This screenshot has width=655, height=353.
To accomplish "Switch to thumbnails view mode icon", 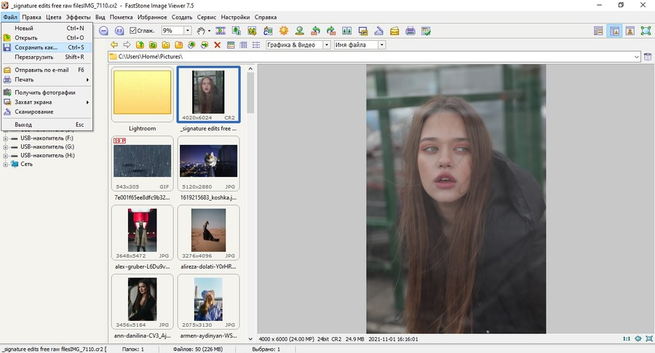I will (x=231, y=44).
